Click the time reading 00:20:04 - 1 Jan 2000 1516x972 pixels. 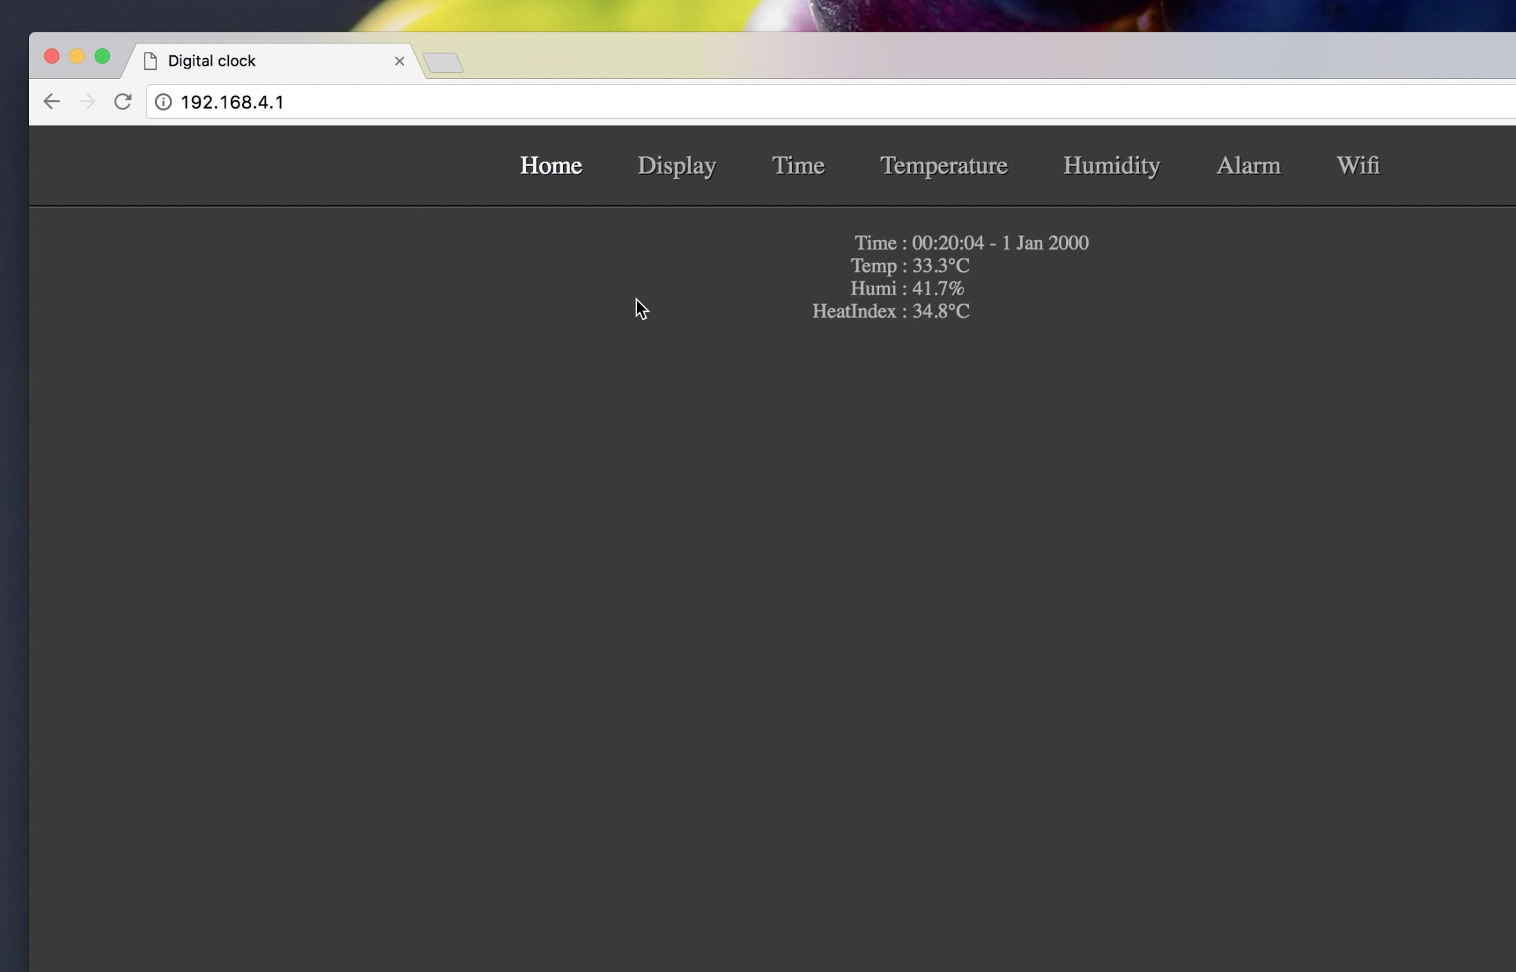tap(1000, 243)
